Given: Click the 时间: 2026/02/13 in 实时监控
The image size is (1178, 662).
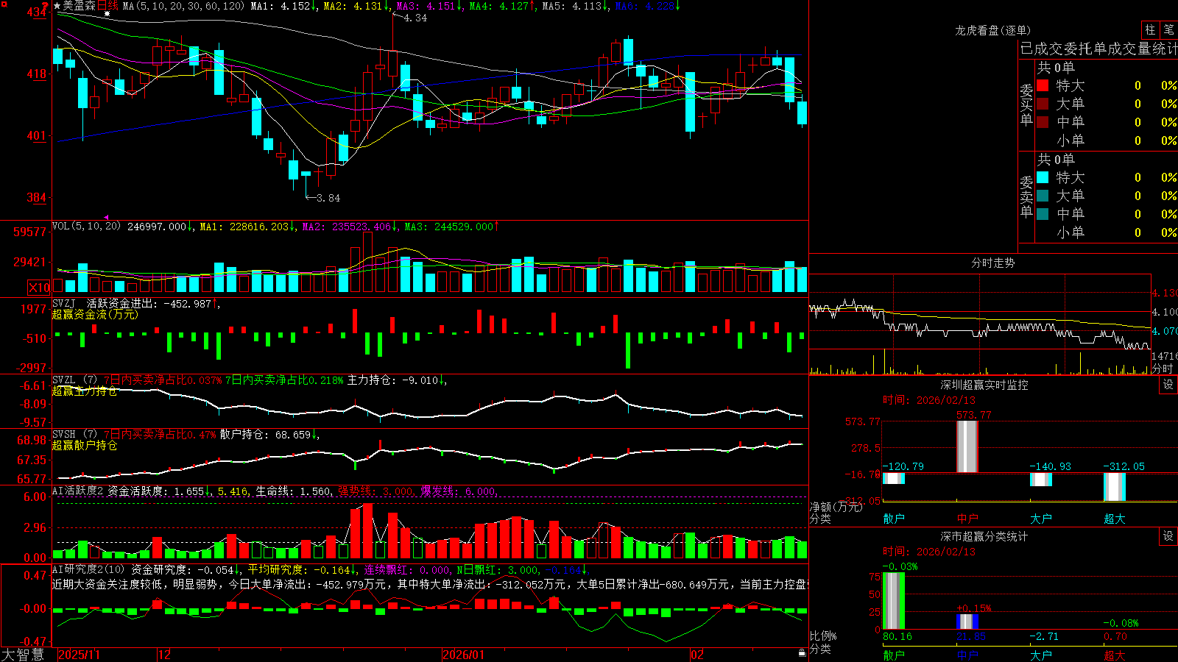Looking at the screenshot, I should pos(929,400).
